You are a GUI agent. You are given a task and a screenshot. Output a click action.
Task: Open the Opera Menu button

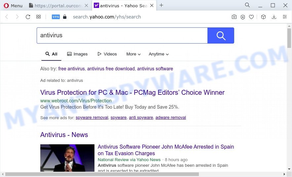(13, 6)
